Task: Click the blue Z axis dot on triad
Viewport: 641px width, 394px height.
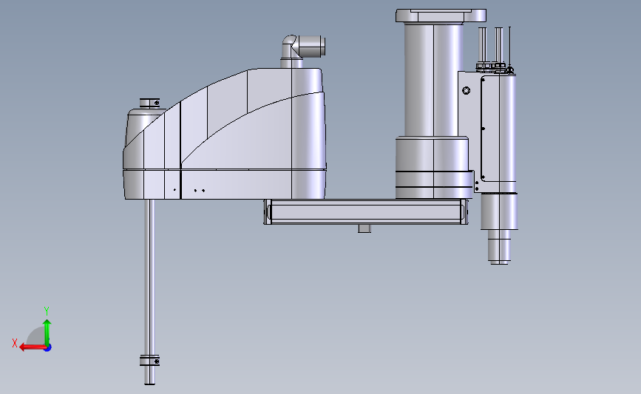Action: (48, 348)
